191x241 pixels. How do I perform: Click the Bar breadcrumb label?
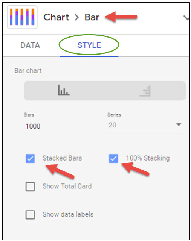pyautogui.click(x=92, y=17)
